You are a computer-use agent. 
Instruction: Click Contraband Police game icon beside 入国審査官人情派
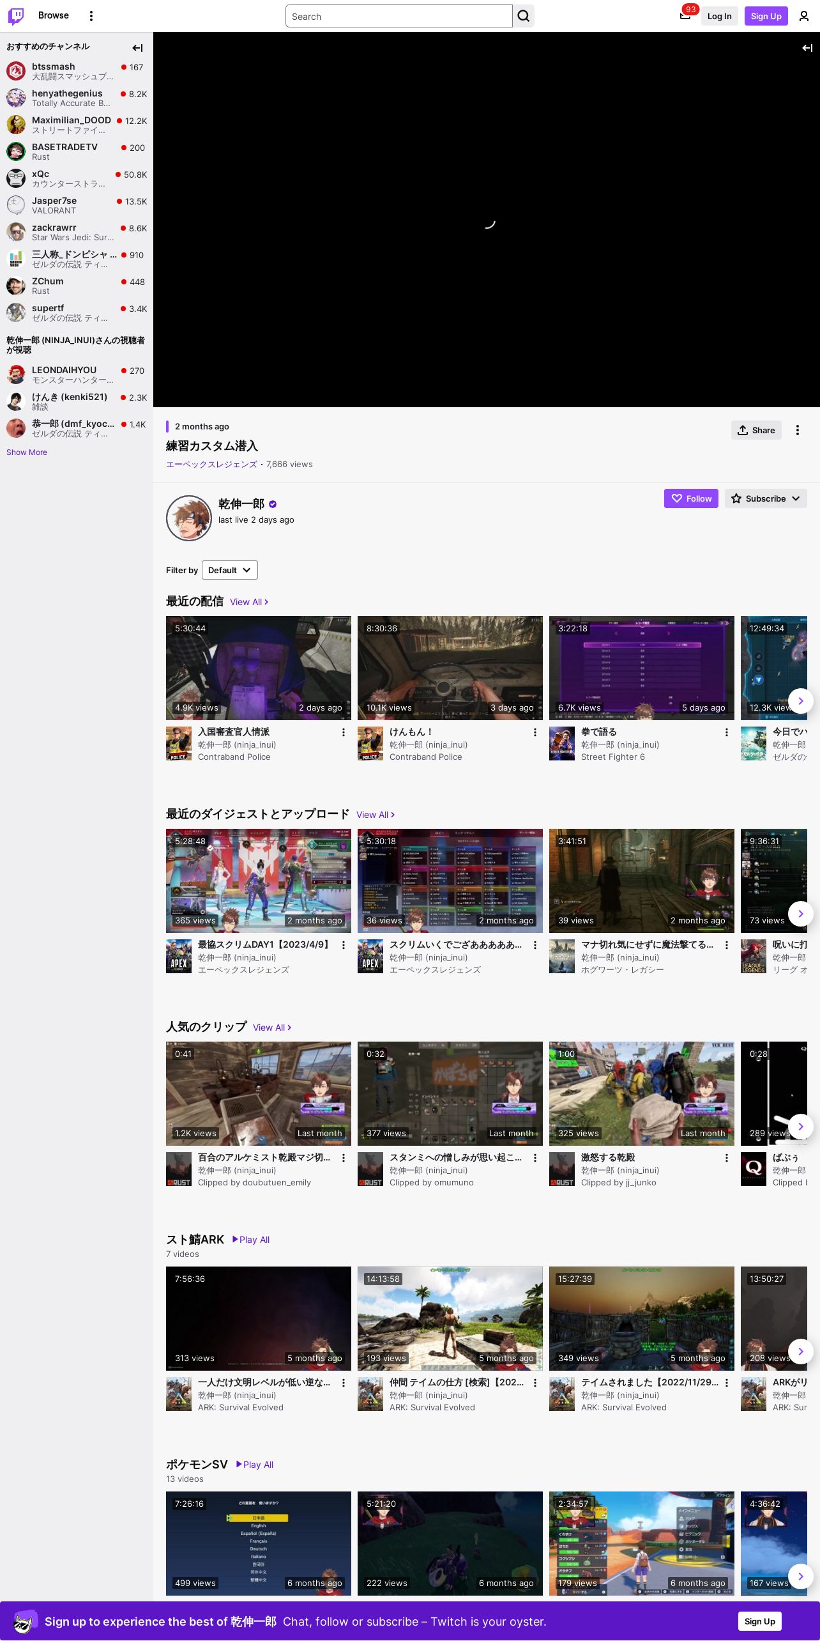click(x=179, y=743)
